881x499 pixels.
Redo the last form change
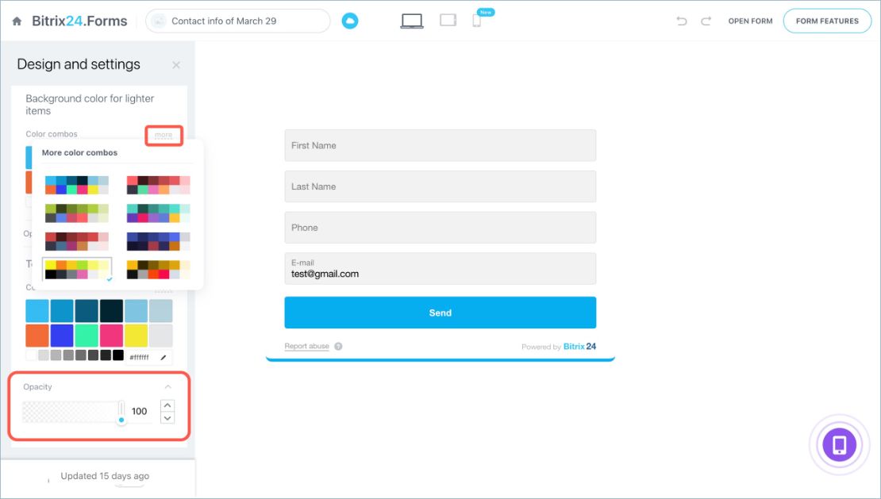(x=706, y=21)
